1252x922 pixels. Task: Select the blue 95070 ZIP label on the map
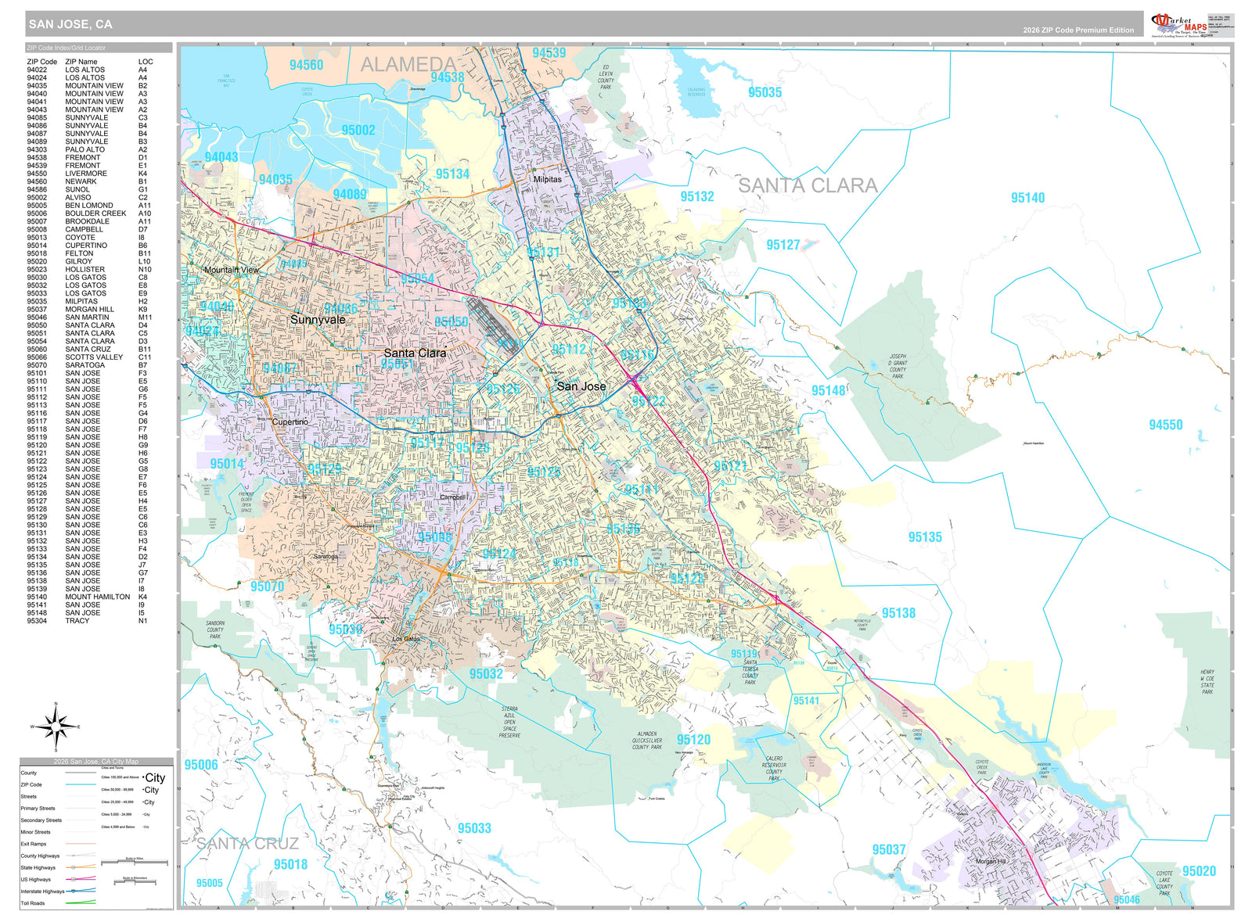point(268,586)
